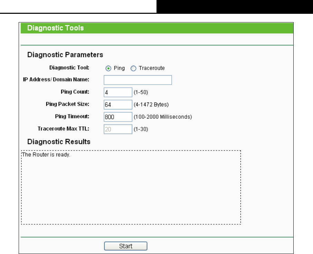This screenshot has width=313, height=254.
Task: Select the Traceroute radio button
Action: click(x=133, y=68)
